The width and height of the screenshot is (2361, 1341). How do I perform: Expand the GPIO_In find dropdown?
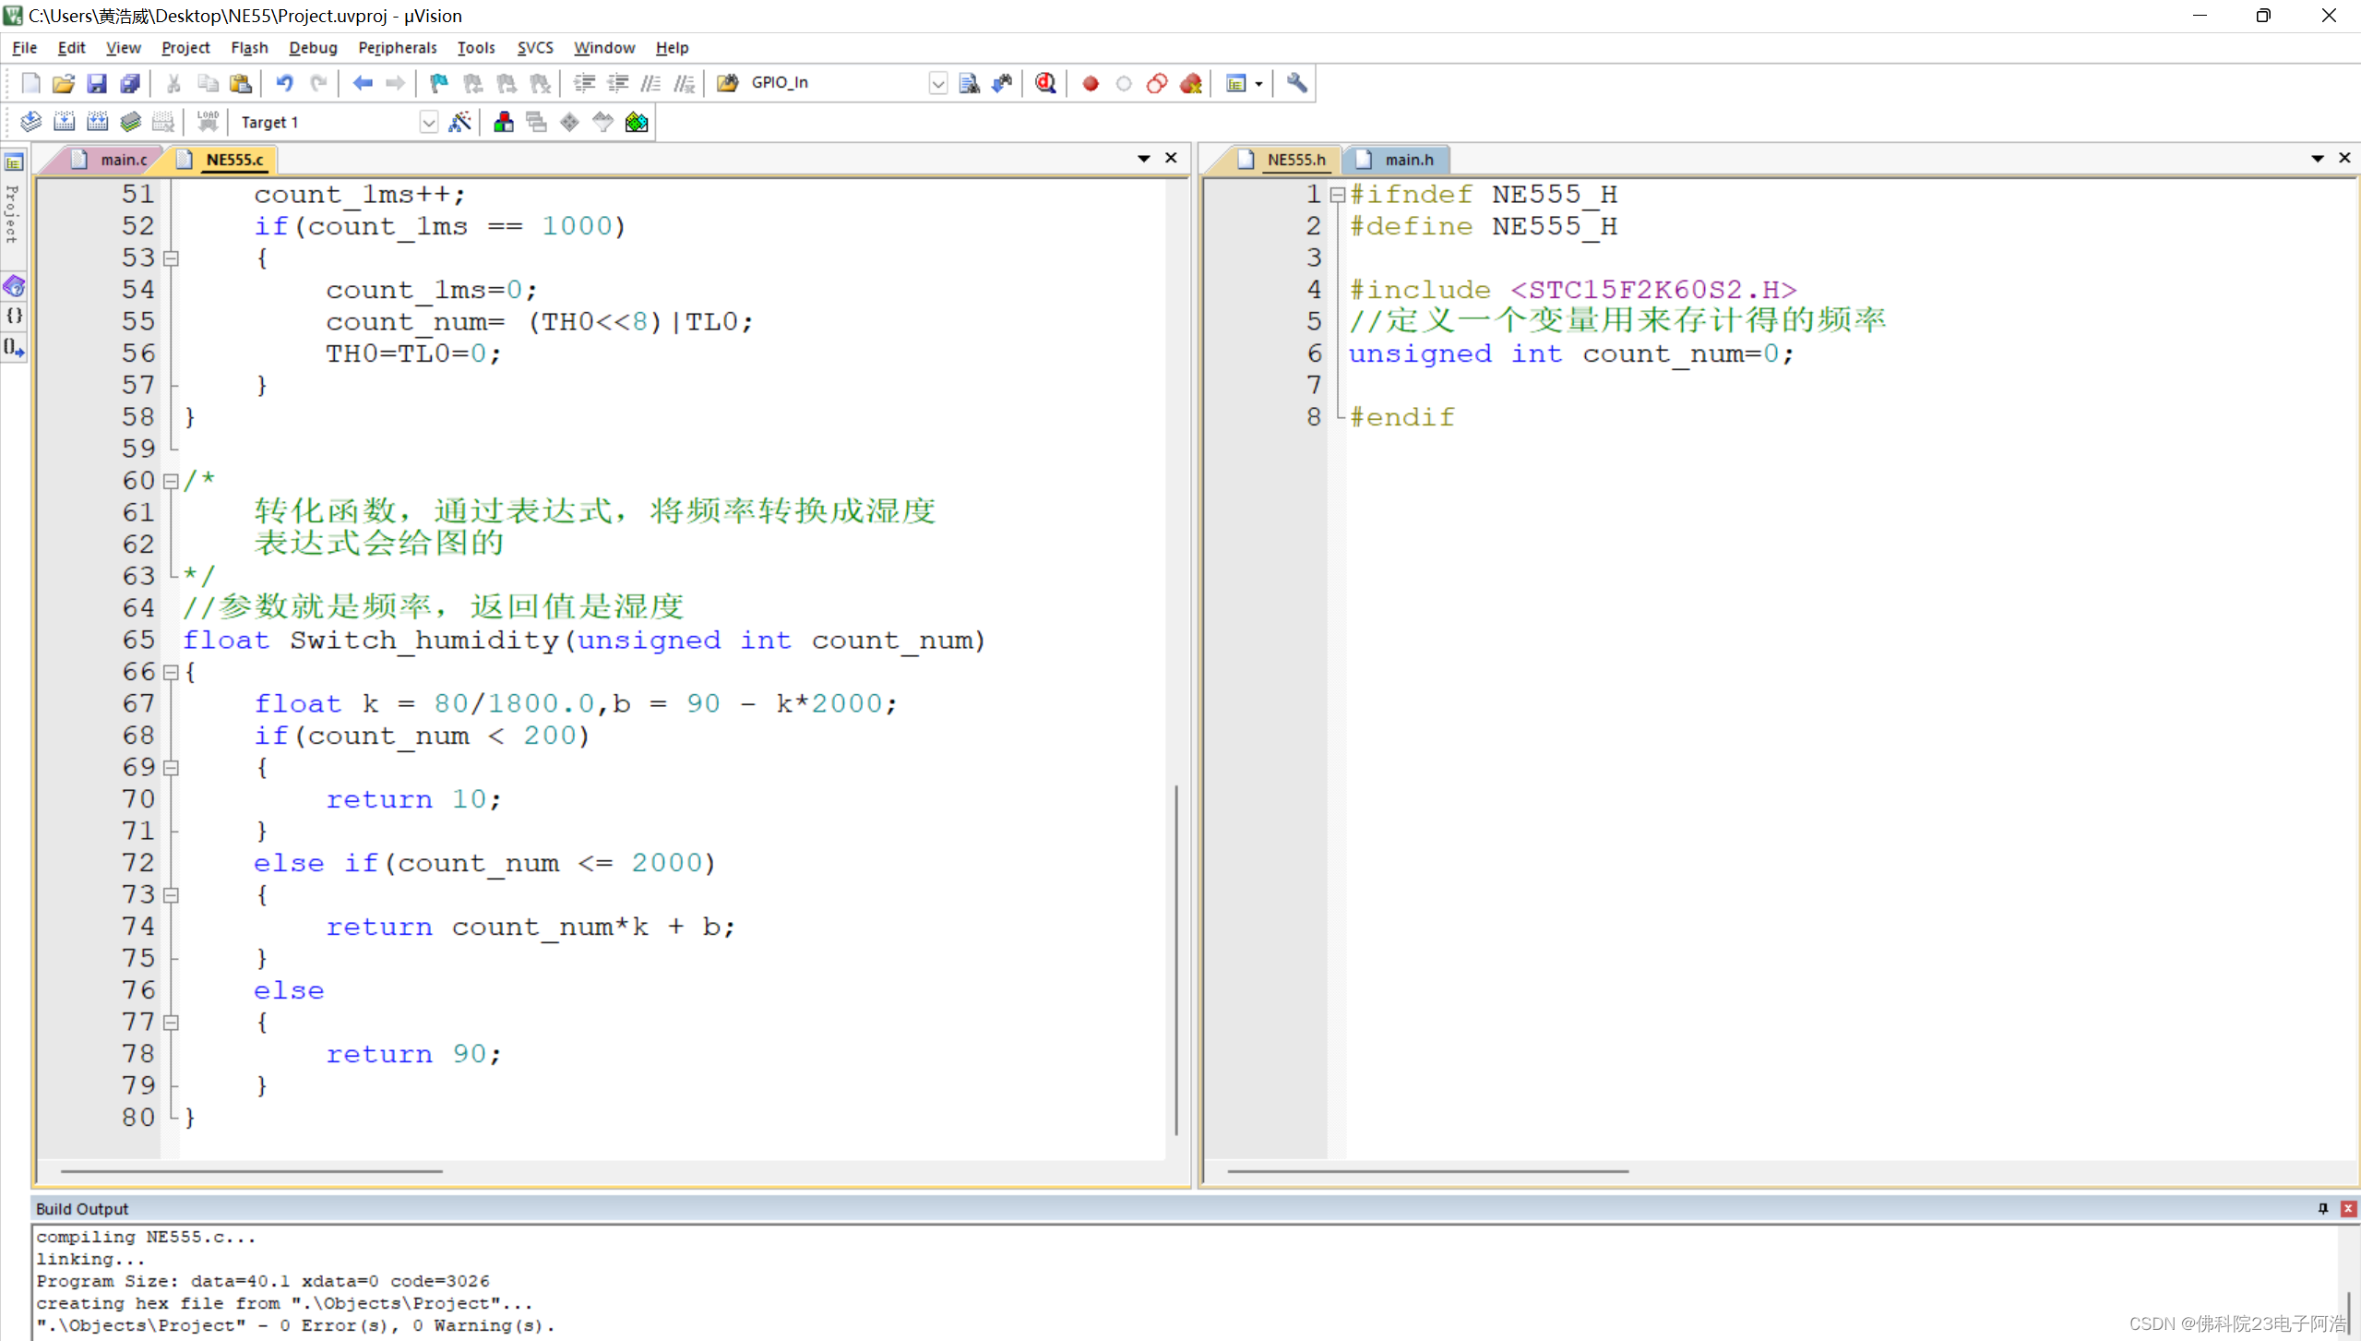(937, 83)
